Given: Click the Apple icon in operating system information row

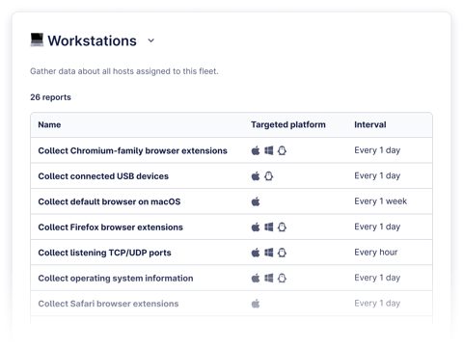Looking at the screenshot, I should click(256, 278).
